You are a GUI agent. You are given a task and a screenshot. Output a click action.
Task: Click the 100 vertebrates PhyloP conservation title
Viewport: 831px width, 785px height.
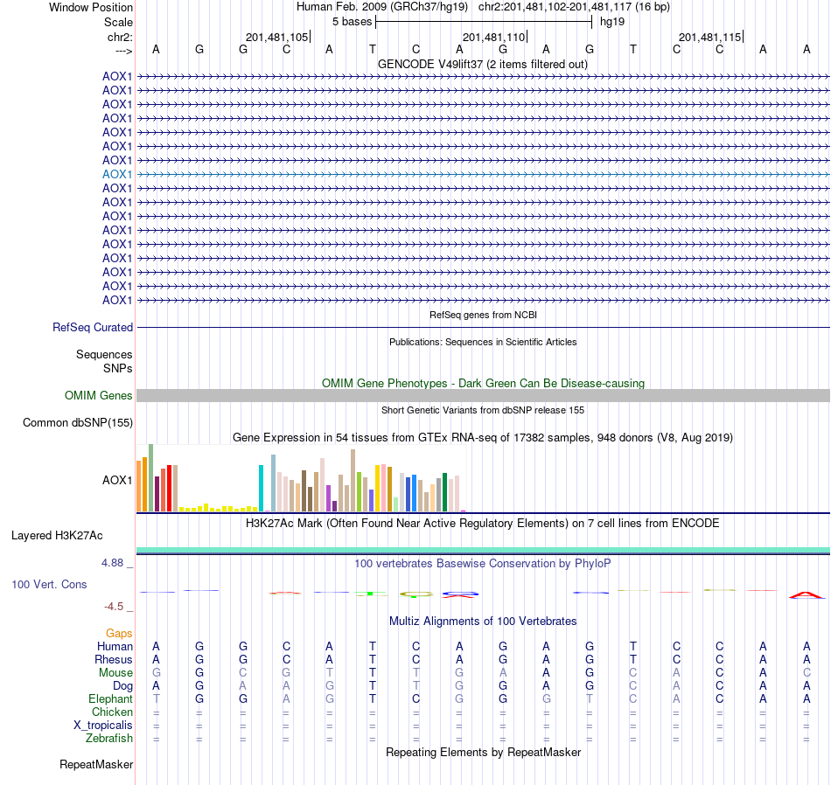483,563
